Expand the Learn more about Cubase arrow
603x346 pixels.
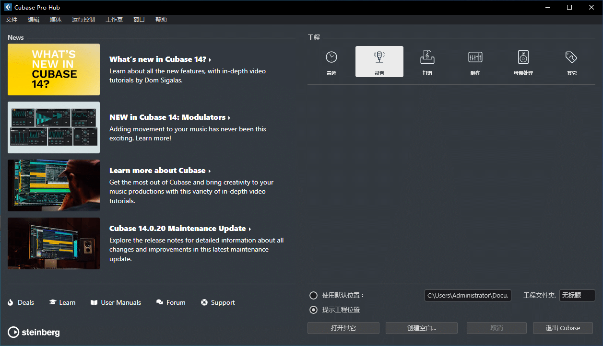click(210, 171)
